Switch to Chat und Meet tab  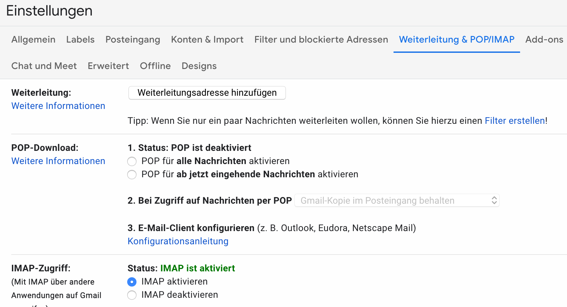[44, 66]
